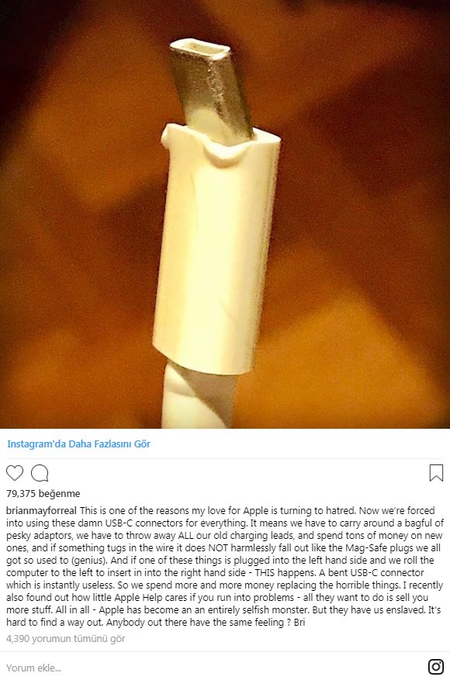Open the brianmayforreal profile username
The image size is (450, 680).
42,510
